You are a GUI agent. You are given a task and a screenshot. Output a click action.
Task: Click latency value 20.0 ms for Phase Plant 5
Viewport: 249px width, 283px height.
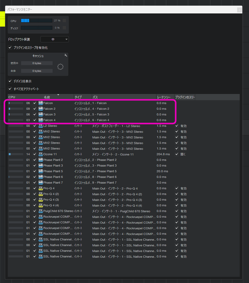162,171
